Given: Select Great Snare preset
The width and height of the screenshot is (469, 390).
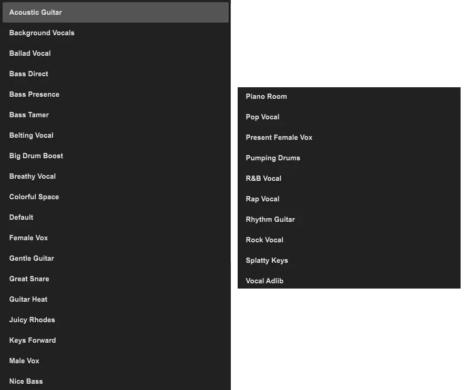Looking at the screenshot, I should pyautogui.click(x=29, y=279).
